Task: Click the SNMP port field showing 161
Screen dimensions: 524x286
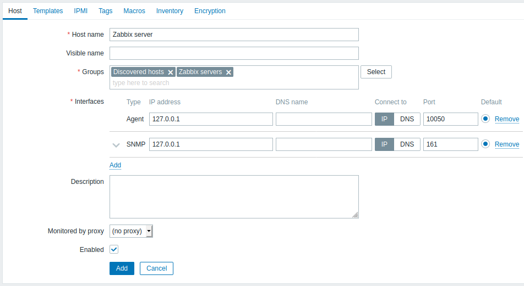Action: (450, 144)
